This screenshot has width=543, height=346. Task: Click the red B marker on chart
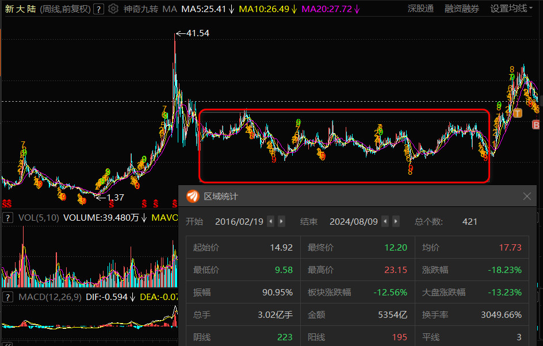(536, 125)
